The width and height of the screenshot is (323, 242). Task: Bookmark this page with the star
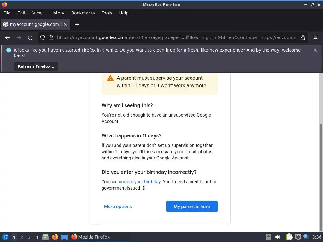pos(303,38)
